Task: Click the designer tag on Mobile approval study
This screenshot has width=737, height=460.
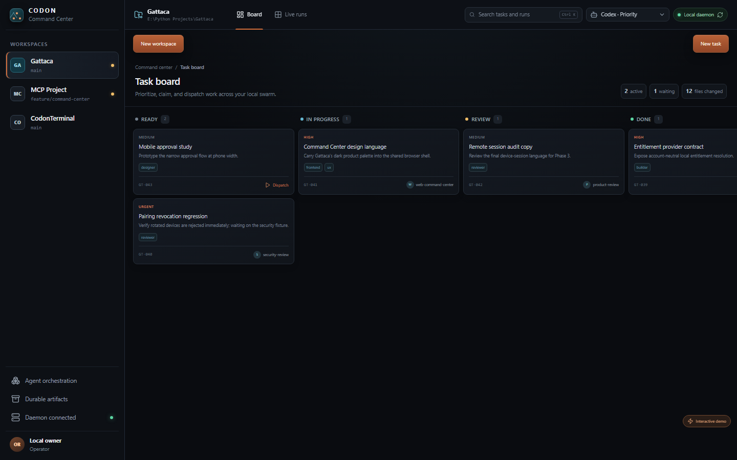Action: [148, 168]
